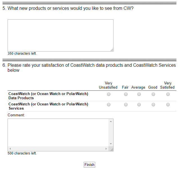The width and height of the screenshot is (184, 171).
Task: Click the Comment box scroll down arrow
Action: pos(111,144)
